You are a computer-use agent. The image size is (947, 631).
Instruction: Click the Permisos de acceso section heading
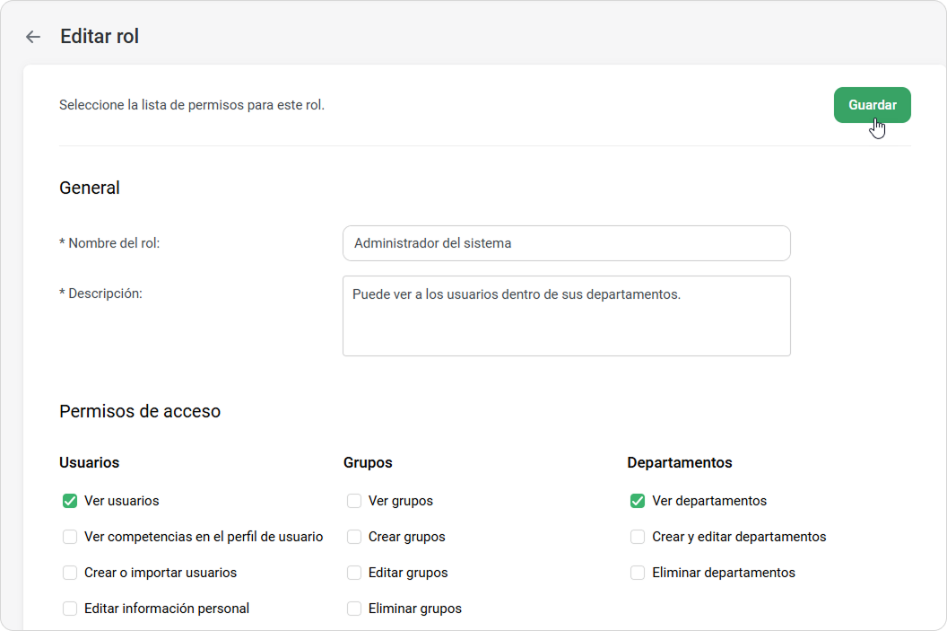140,412
